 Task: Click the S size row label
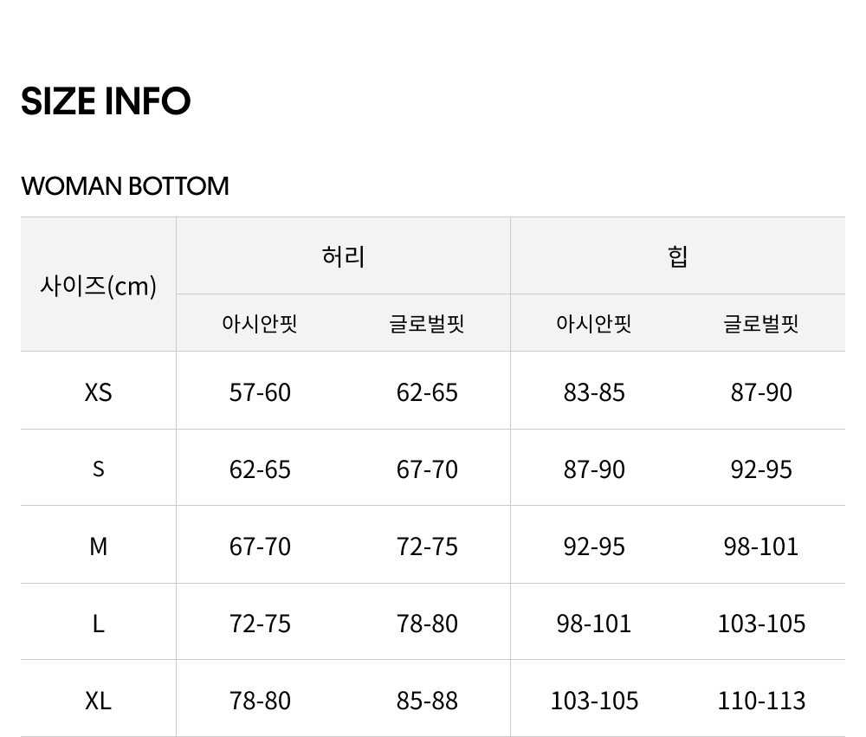[x=98, y=469]
